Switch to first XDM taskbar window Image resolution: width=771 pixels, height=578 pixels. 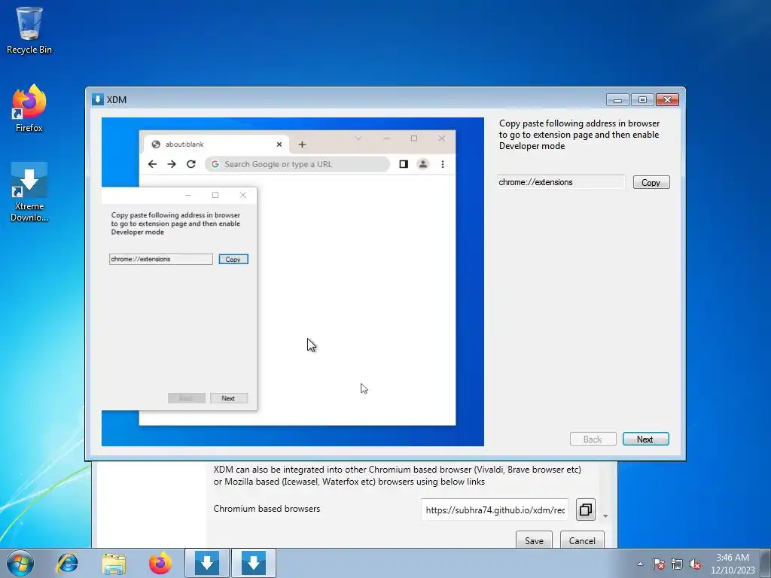[x=207, y=563]
